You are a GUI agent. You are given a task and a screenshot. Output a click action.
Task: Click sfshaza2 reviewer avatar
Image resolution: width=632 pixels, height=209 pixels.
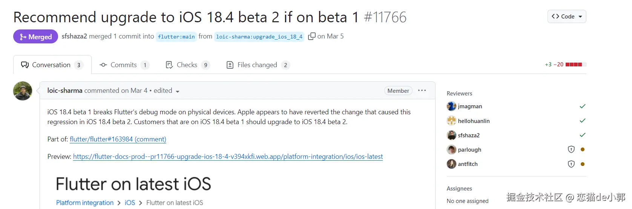[x=451, y=135]
